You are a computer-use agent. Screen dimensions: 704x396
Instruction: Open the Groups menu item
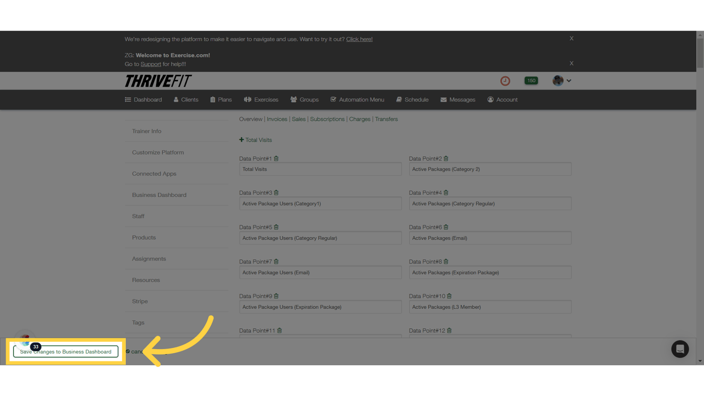pos(305,100)
